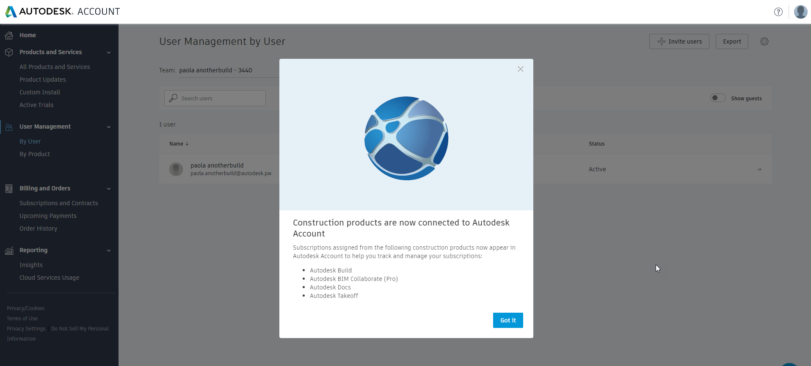Click the User Management by User heading
811x366 pixels.
222,41
